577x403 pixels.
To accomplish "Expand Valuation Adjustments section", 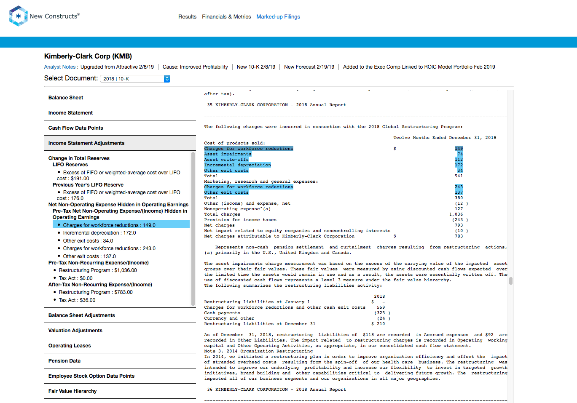I will [x=120, y=331].
